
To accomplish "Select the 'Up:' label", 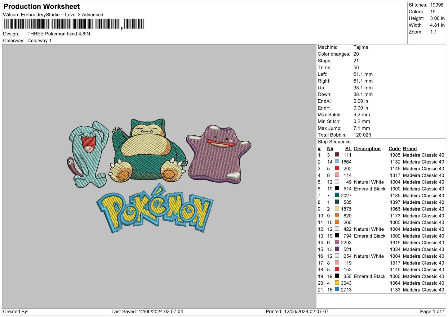I will 322,88.
